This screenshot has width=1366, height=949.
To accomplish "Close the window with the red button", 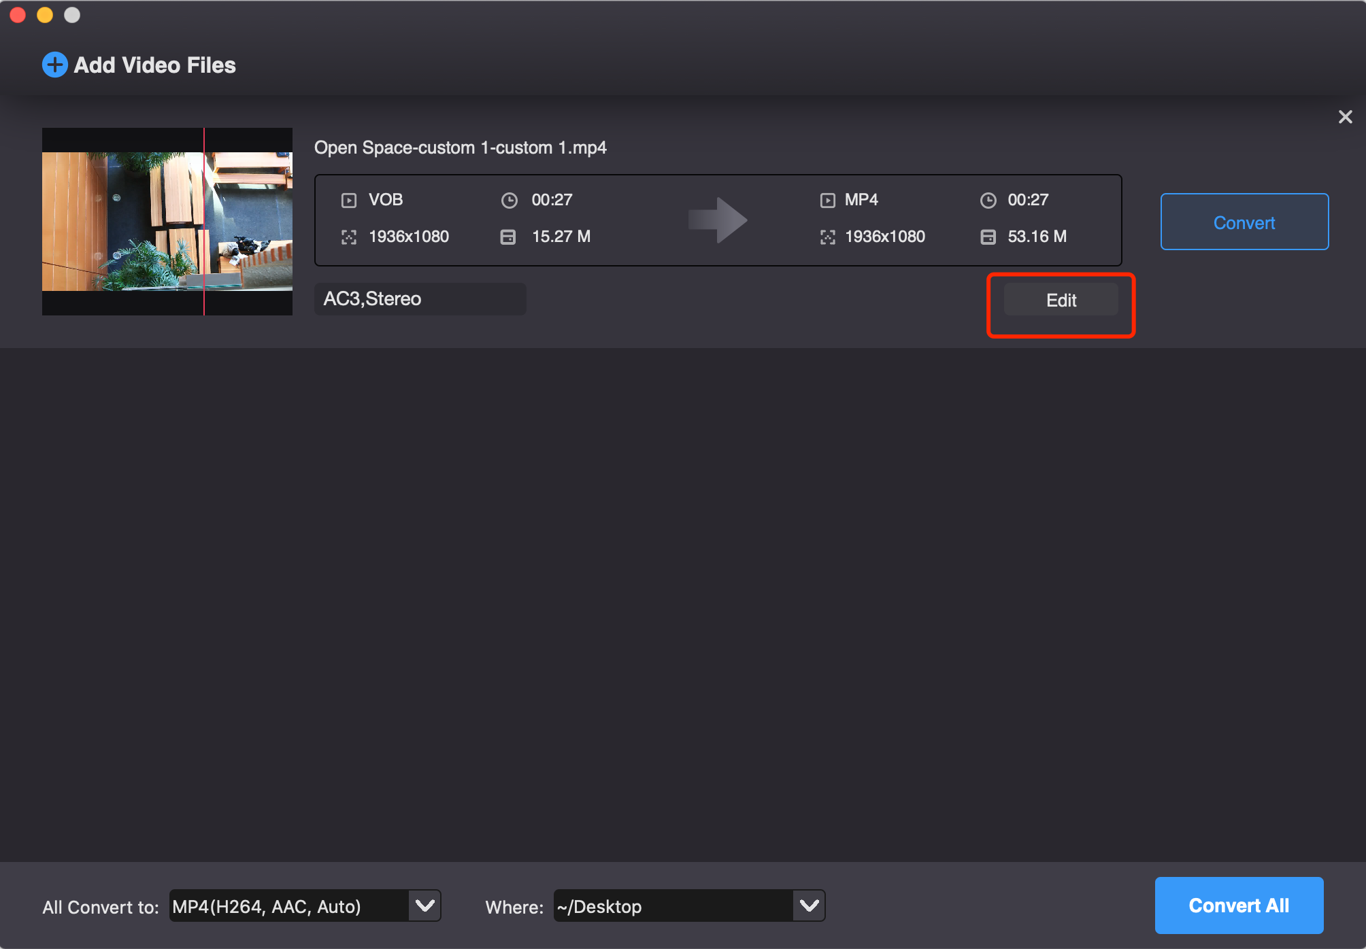I will (x=18, y=15).
